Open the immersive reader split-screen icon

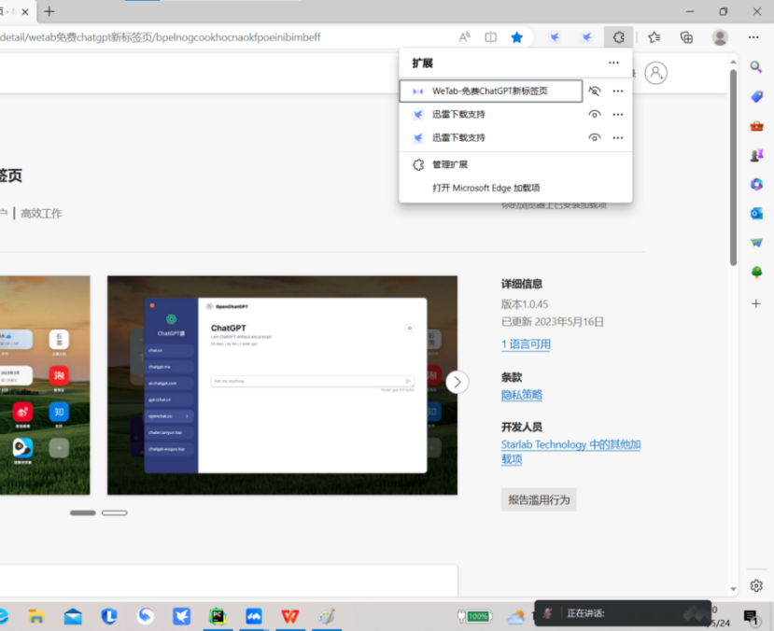[x=491, y=37]
